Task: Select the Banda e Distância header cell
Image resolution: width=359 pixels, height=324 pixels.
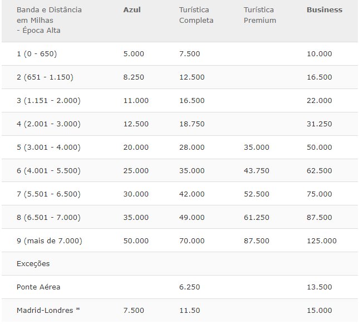Action: [49, 20]
